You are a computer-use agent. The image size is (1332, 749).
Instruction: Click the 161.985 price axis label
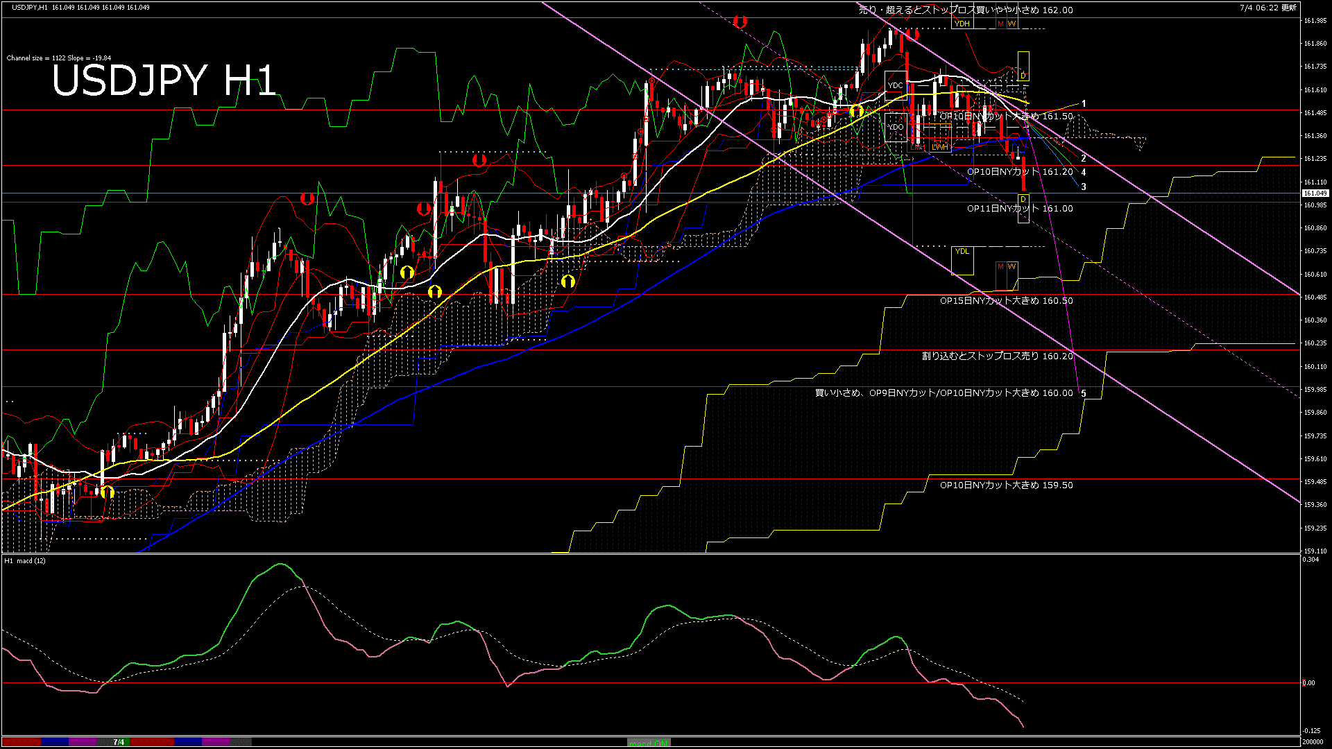click(1315, 21)
